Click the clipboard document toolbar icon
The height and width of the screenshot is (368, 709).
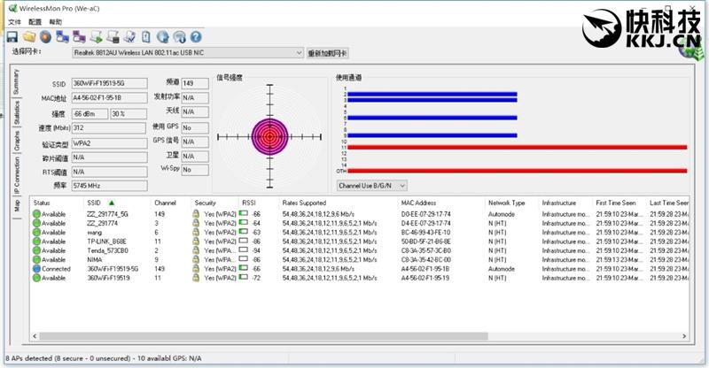pos(146,37)
